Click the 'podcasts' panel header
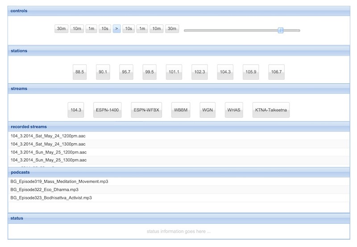 (179, 172)
